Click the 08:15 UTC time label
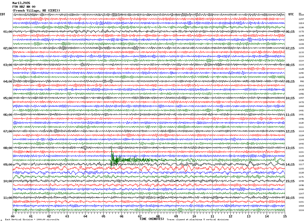Viewport: 305px width, 223px height. click(290, 65)
